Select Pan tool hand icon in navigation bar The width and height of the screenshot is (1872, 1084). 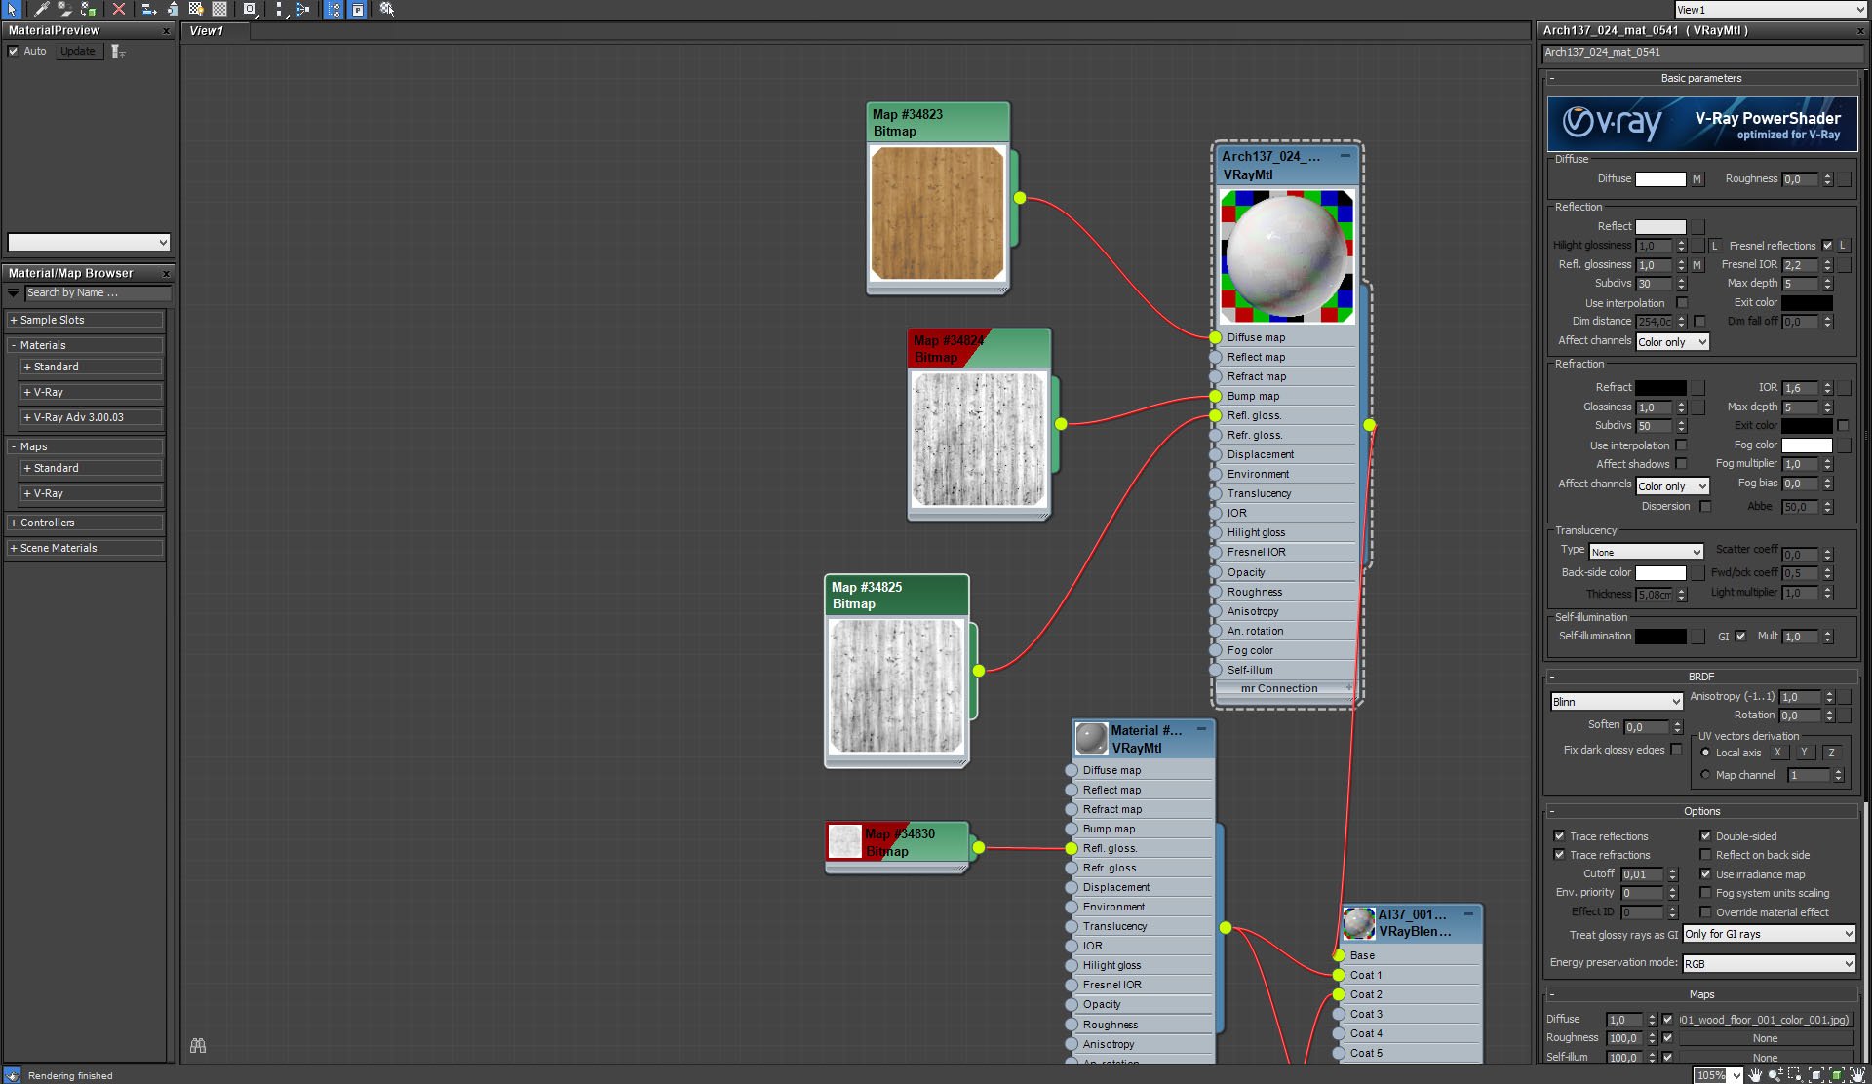coord(1755,1075)
